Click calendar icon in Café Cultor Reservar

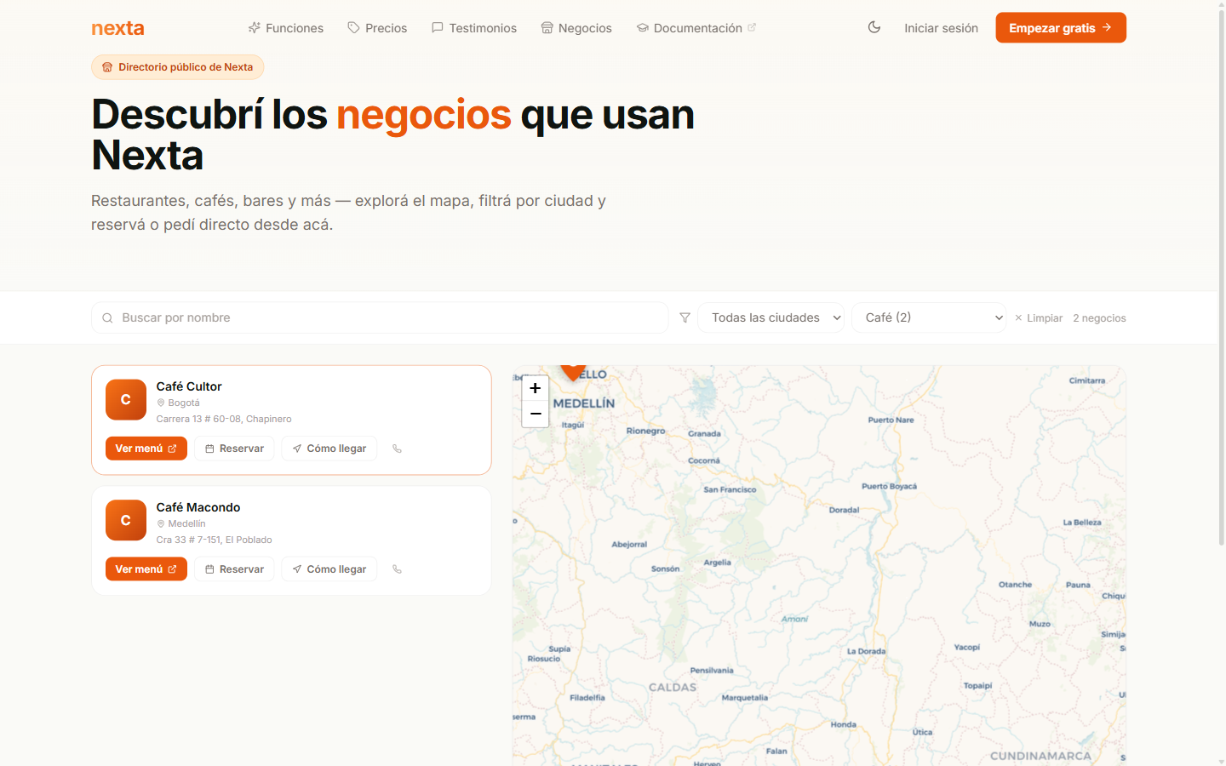(x=209, y=449)
